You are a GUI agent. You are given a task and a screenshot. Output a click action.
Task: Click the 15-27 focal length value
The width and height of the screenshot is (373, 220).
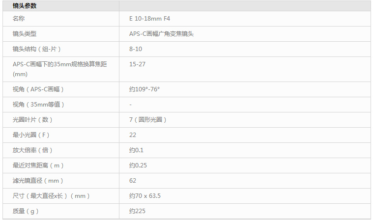click(x=137, y=64)
